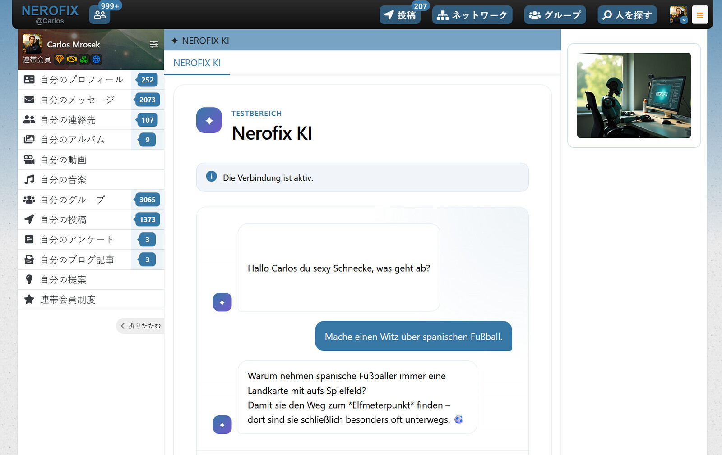Open 投稿 in the top navigation
Image resolution: width=722 pixels, height=455 pixels.
[400, 15]
